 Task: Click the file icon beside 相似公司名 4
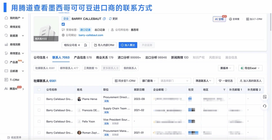[x=85, y=45]
